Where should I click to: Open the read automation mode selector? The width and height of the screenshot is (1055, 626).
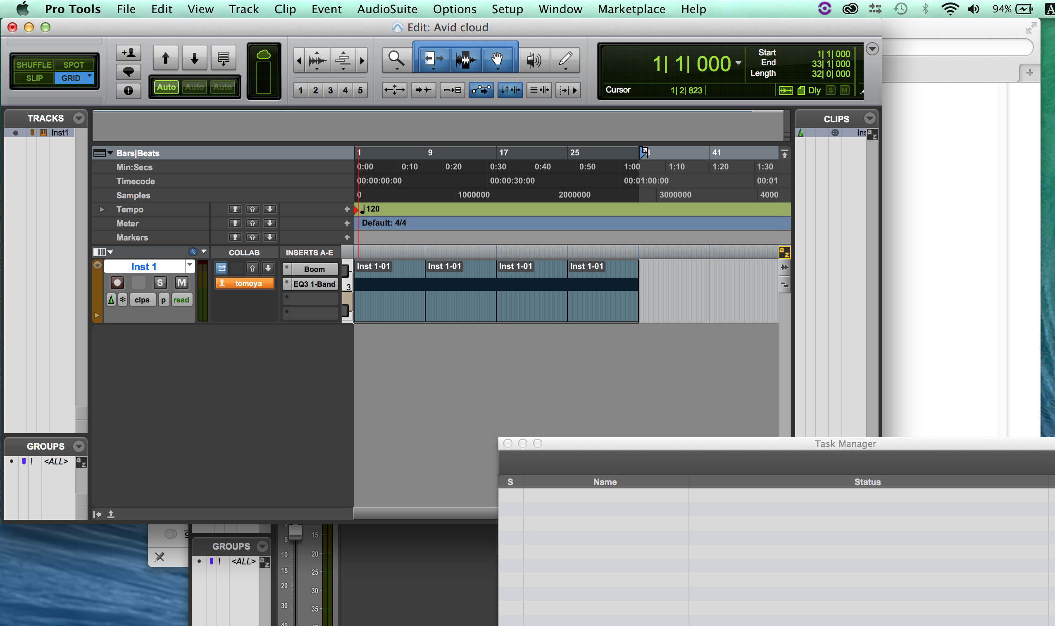click(181, 300)
